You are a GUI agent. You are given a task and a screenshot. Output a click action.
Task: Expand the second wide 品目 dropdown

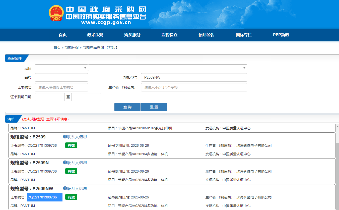168,68
